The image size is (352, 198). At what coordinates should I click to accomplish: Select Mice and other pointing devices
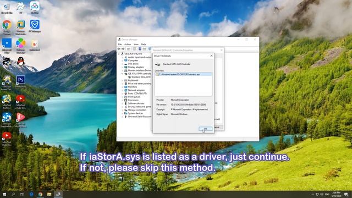[x=139, y=84]
